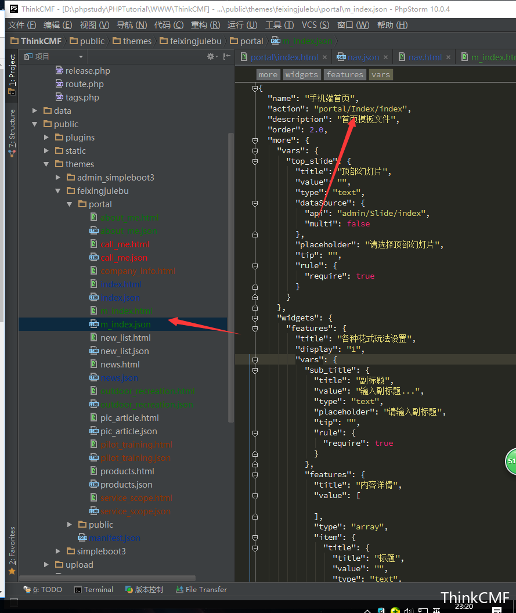Expand the simpleboot3 folder
The height and width of the screenshot is (613, 516).
(58, 551)
